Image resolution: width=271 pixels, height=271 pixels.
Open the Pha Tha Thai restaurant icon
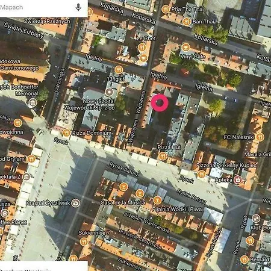166,9
